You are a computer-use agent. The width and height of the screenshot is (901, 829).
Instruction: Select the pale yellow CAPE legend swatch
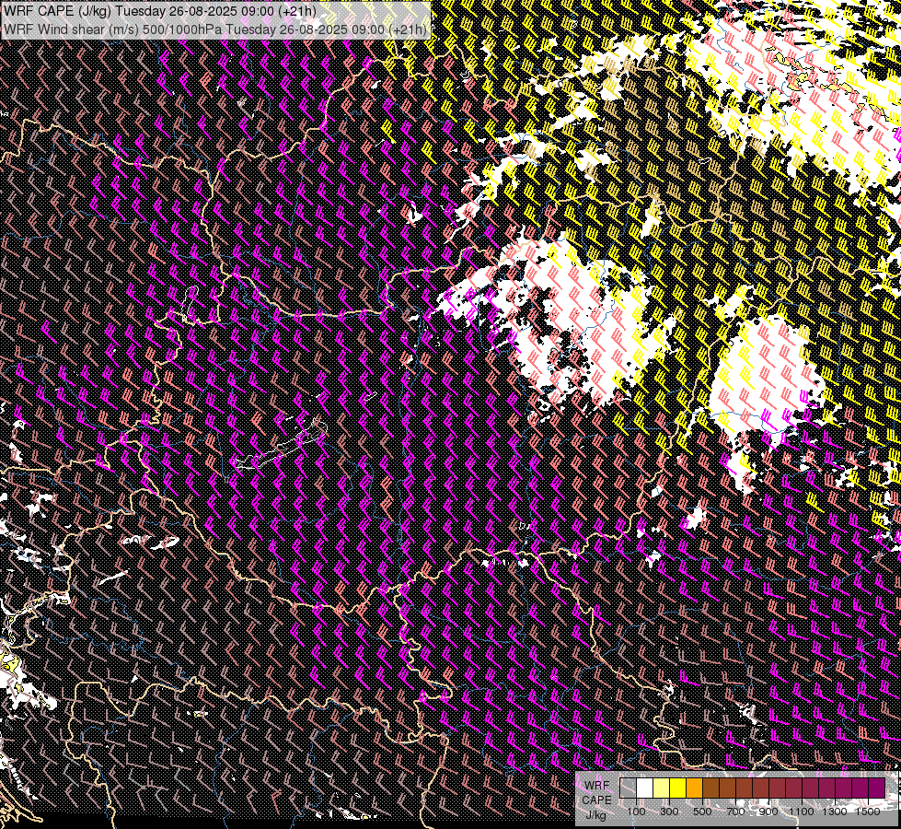click(x=662, y=788)
